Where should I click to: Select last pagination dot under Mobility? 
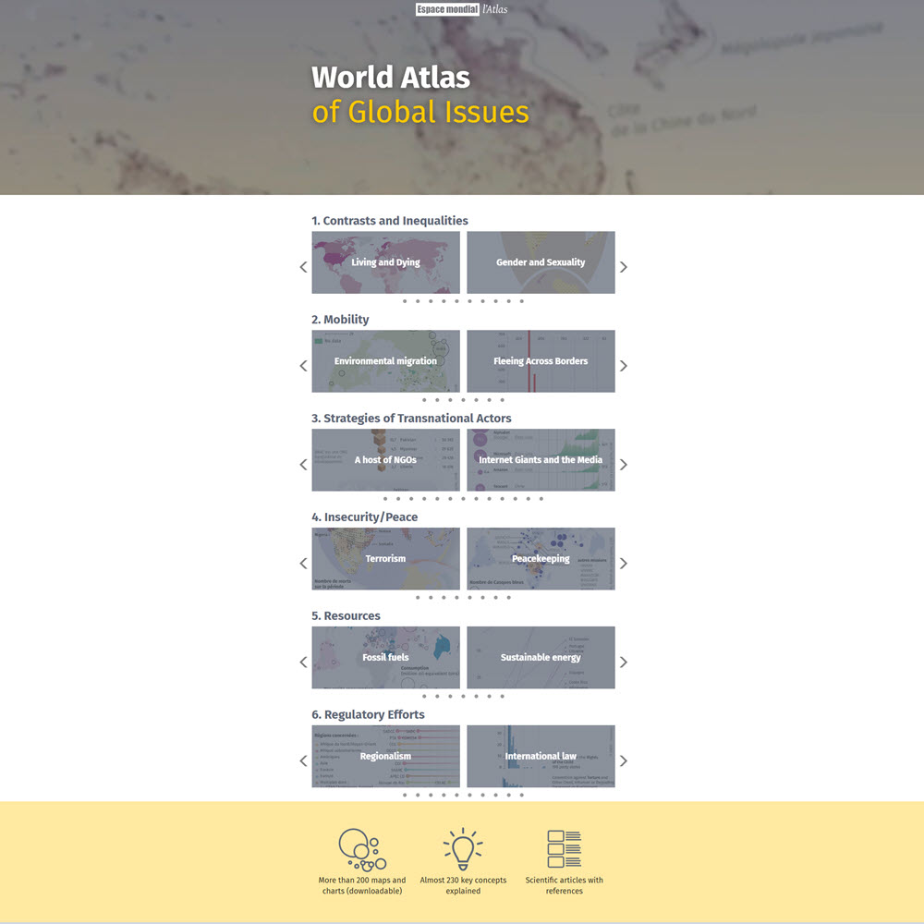coord(502,400)
